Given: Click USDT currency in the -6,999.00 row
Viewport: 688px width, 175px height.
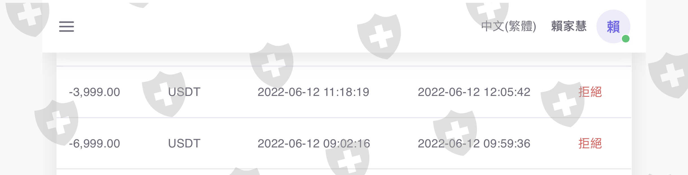Looking at the screenshot, I should 184,144.
